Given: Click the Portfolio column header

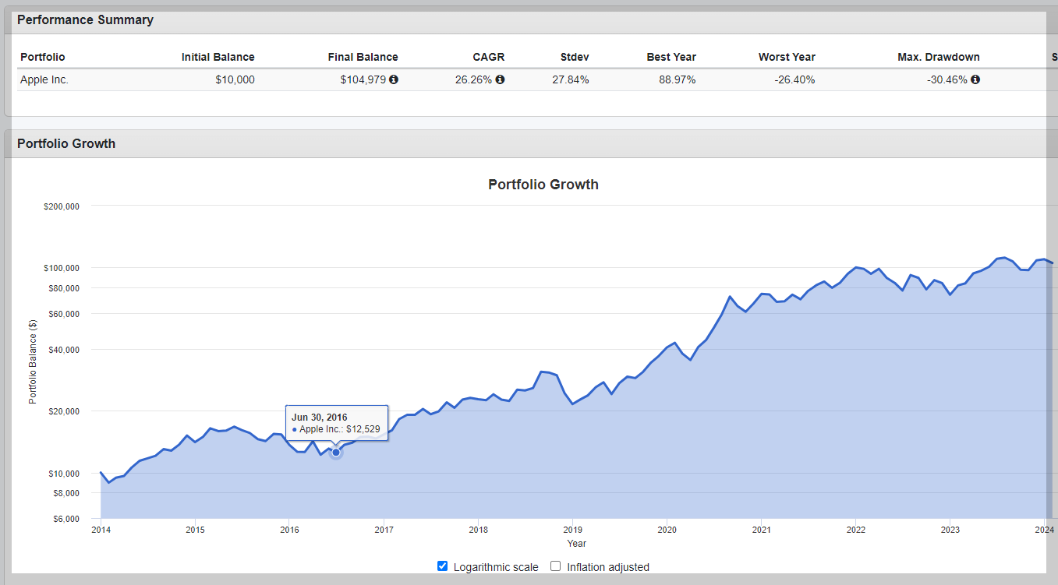Looking at the screenshot, I should (43, 57).
